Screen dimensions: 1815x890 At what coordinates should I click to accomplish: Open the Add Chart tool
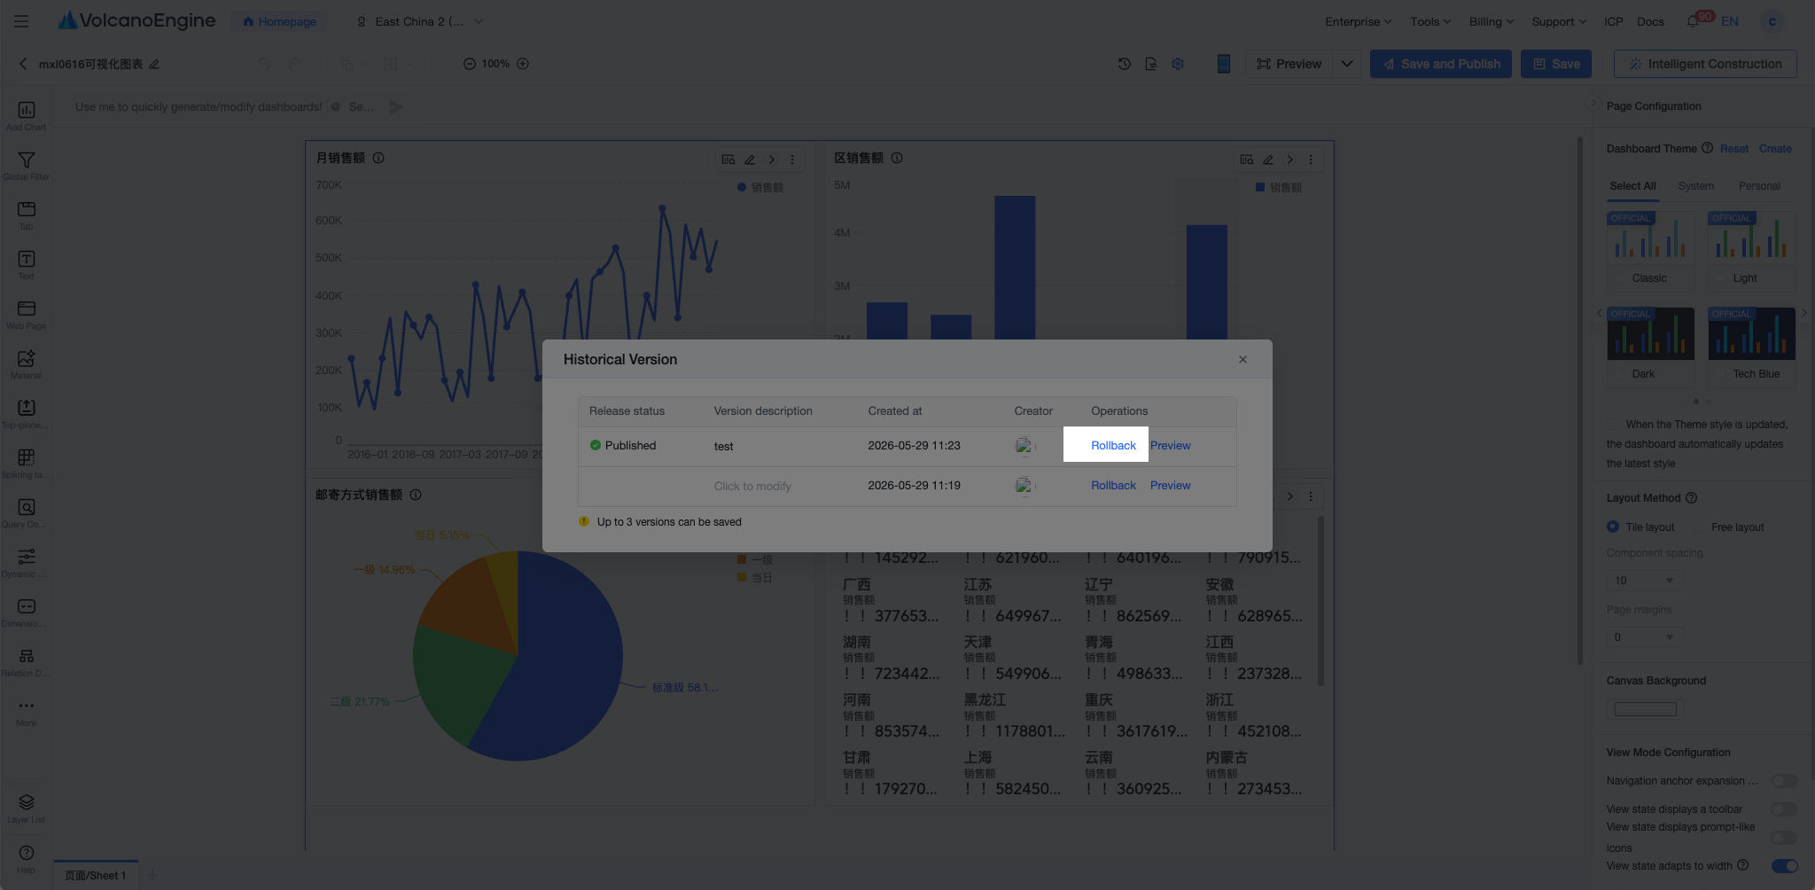coord(26,115)
